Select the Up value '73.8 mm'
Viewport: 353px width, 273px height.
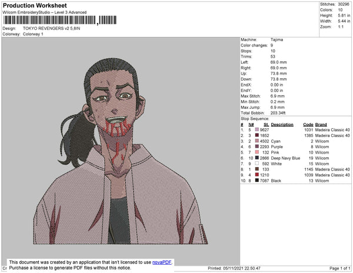point(278,74)
